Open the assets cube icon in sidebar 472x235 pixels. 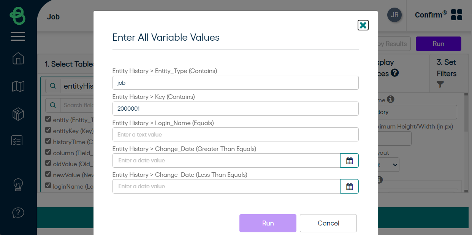point(18,114)
